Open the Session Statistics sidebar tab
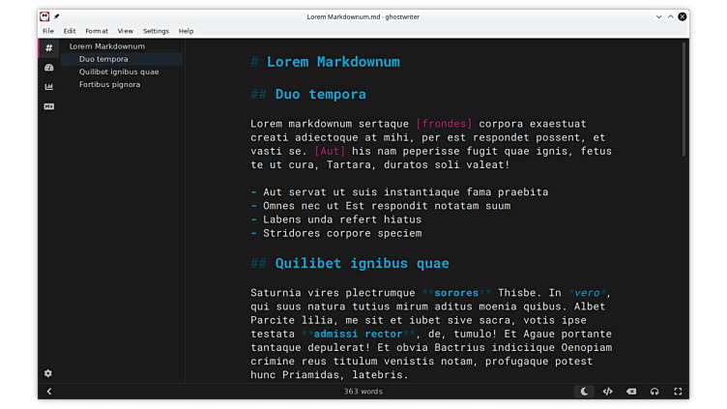The height and width of the screenshot is (409, 727). click(48, 68)
